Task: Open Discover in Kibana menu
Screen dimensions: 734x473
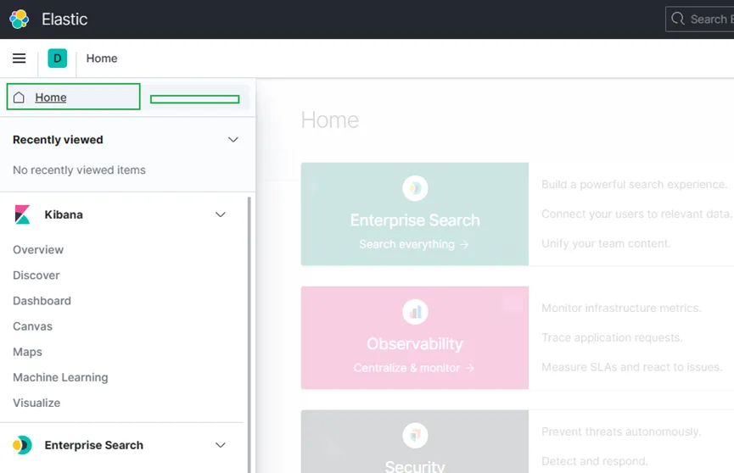Action: click(x=36, y=275)
